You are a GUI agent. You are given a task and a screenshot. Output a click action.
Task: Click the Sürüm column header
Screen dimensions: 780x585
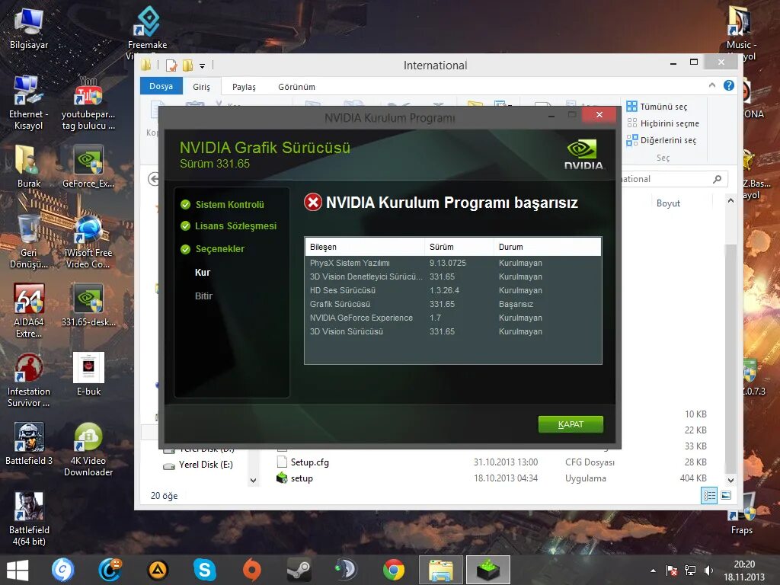tap(459, 247)
